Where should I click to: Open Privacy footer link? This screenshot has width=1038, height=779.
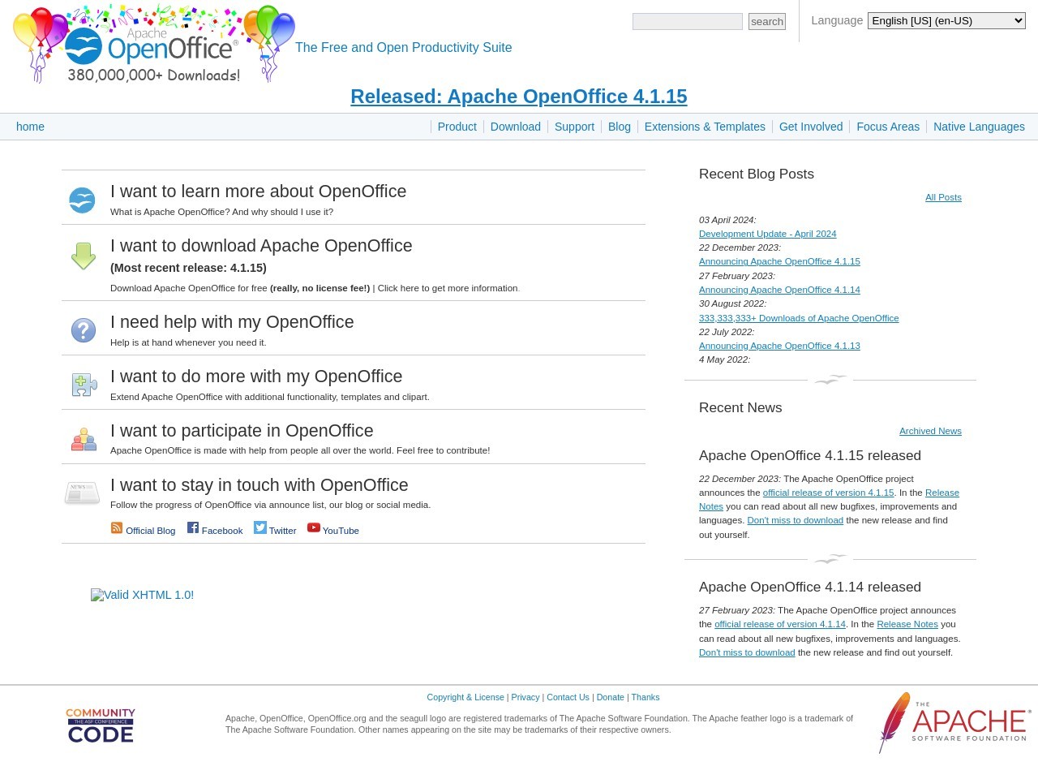525,697
